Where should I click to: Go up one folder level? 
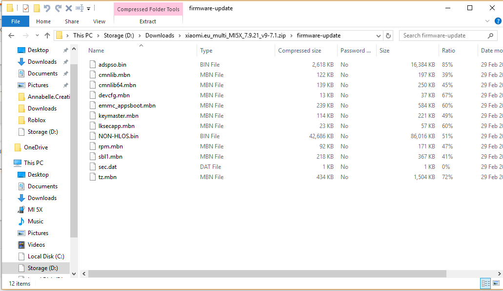point(47,36)
